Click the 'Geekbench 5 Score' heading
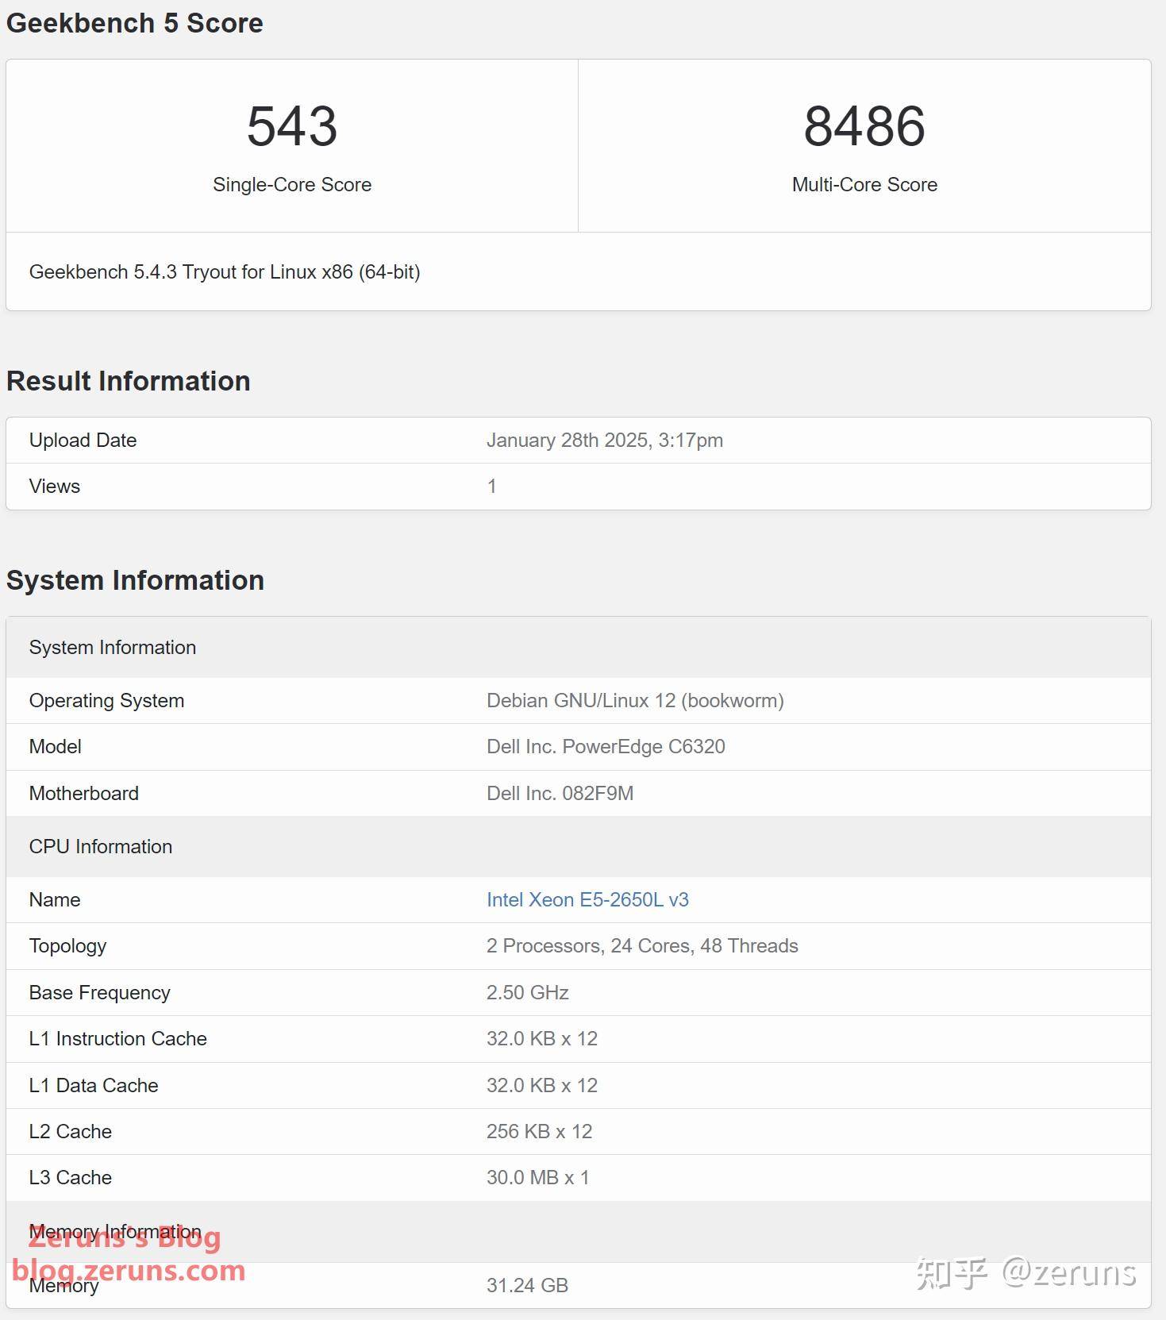The image size is (1166, 1320). coord(135,23)
